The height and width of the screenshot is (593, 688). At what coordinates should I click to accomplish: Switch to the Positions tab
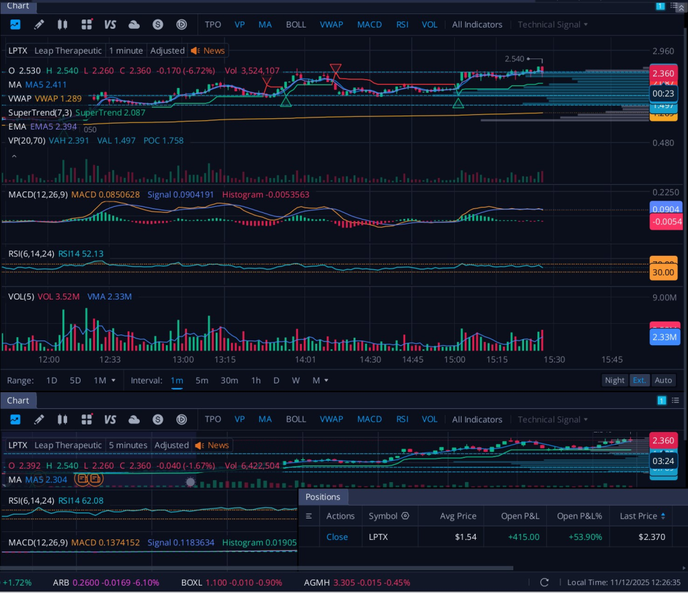coord(323,497)
